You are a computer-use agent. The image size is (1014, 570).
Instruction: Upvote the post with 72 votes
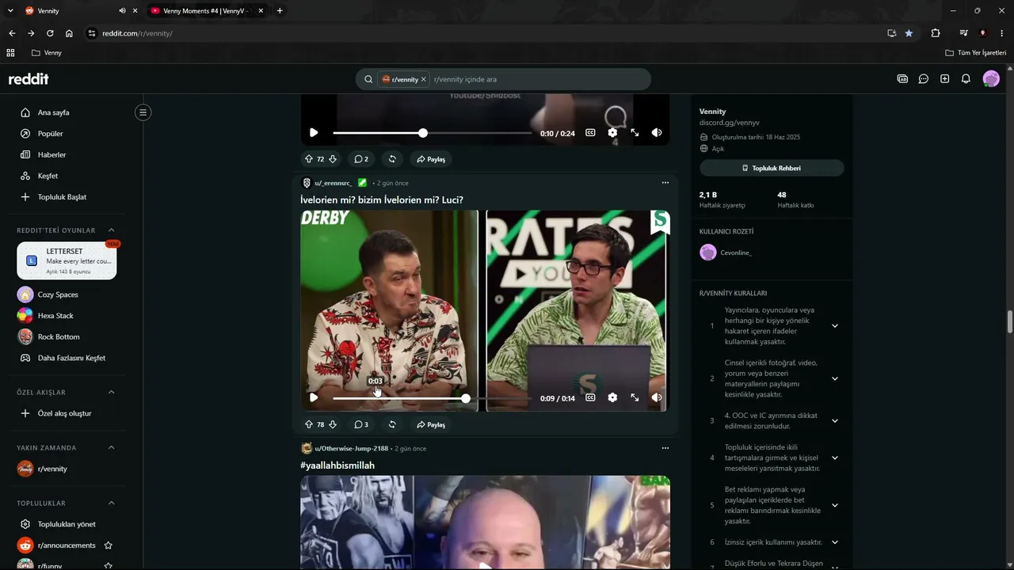(309, 159)
